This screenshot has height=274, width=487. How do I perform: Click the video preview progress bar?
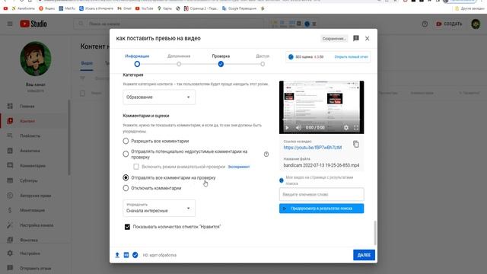coord(321,119)
